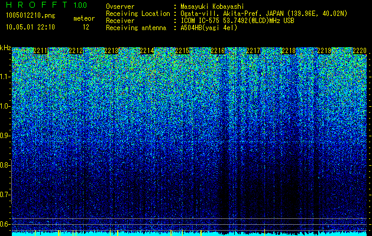Select the file name 1005012210.png
Image resolution: width=372 pixels, height=236 pixels.
click(x=31, y=16)
